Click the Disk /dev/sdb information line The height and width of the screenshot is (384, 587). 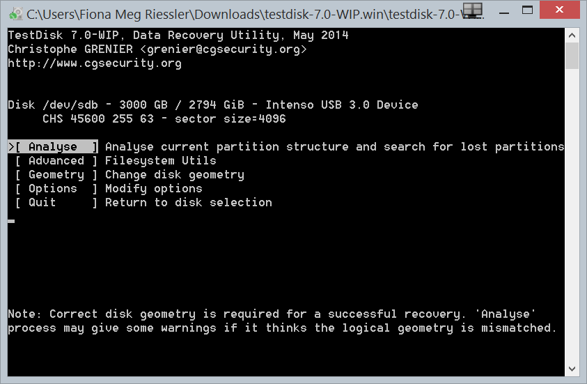tap(213, 105)
